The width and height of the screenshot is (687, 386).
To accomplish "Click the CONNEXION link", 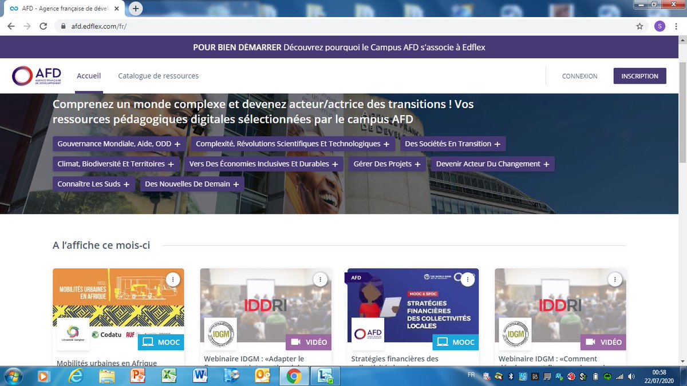I will tap(579, 76).
